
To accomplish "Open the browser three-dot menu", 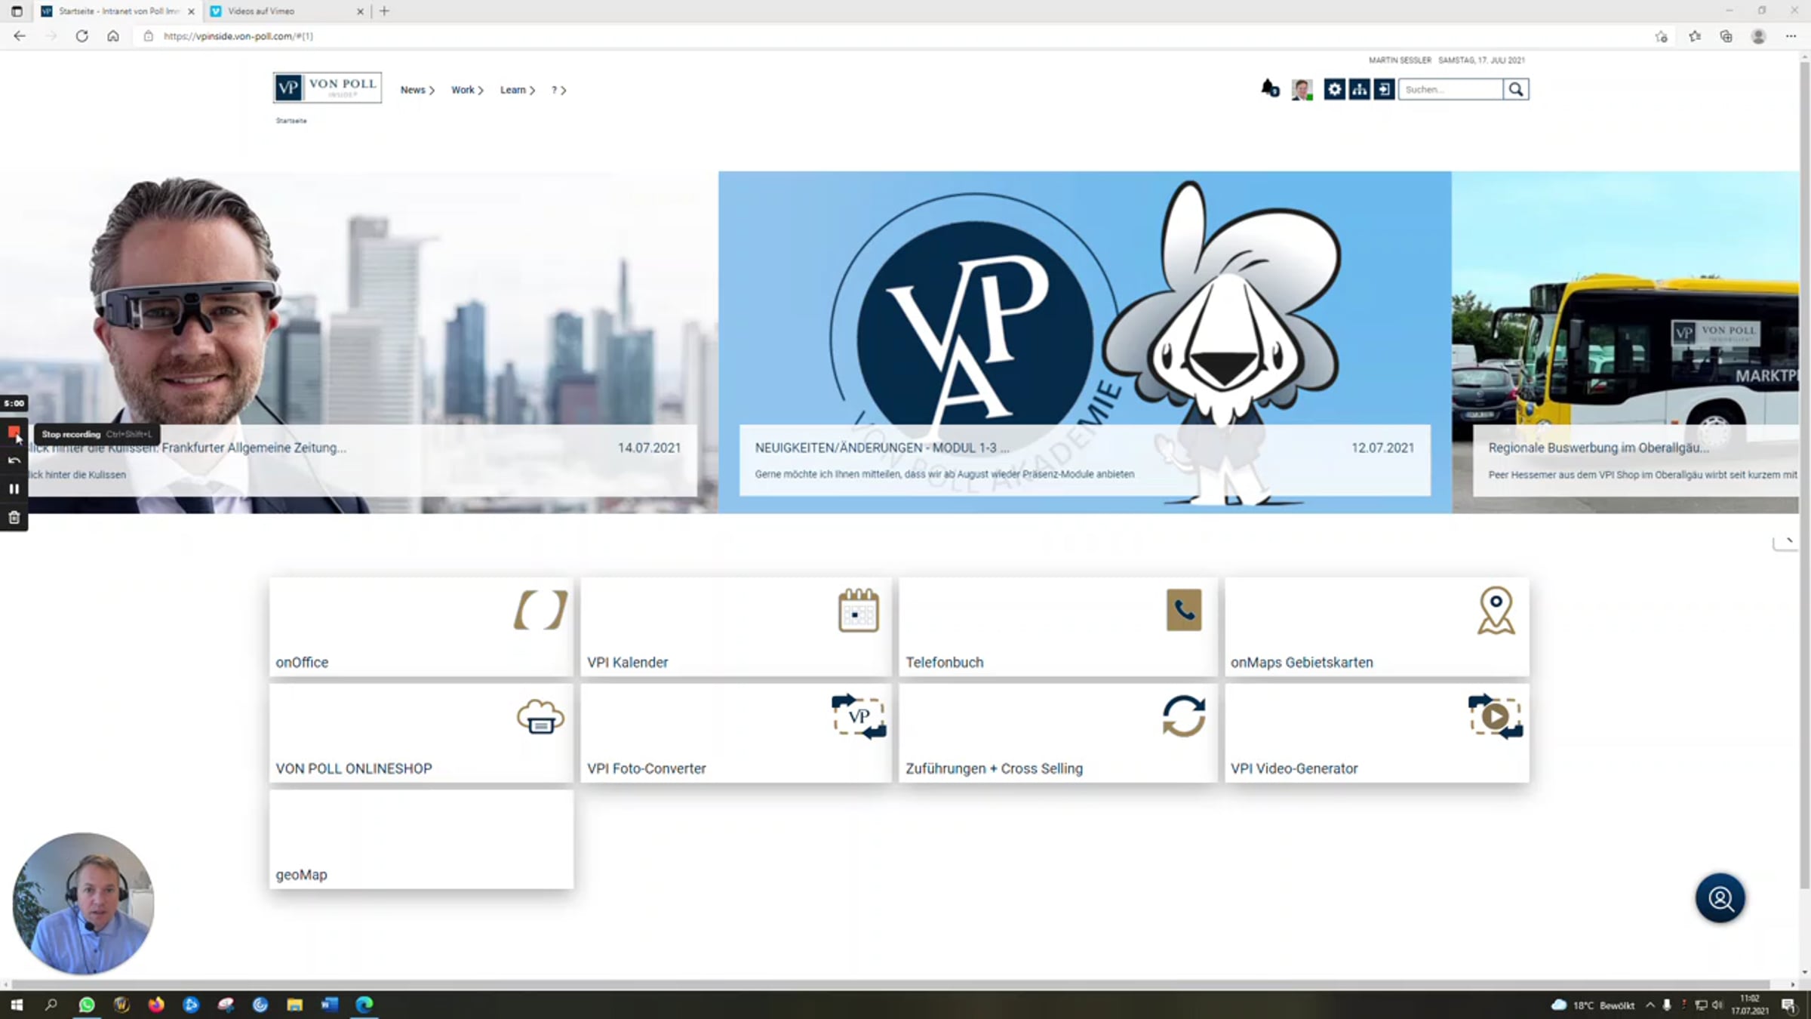I will point(1791,36).
